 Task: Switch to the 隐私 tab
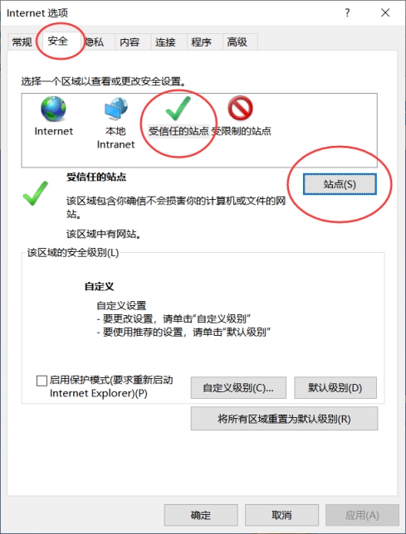click(95, 42)
